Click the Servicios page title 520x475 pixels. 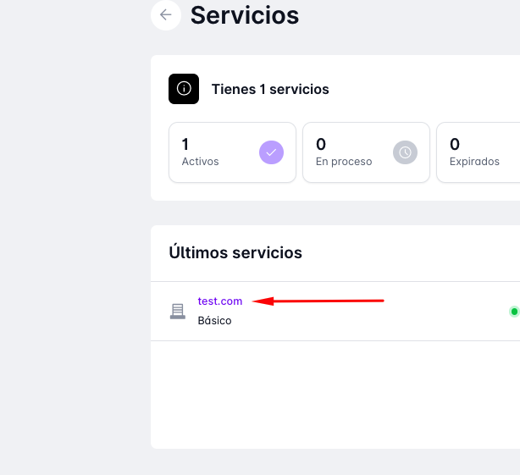point(245,14)
